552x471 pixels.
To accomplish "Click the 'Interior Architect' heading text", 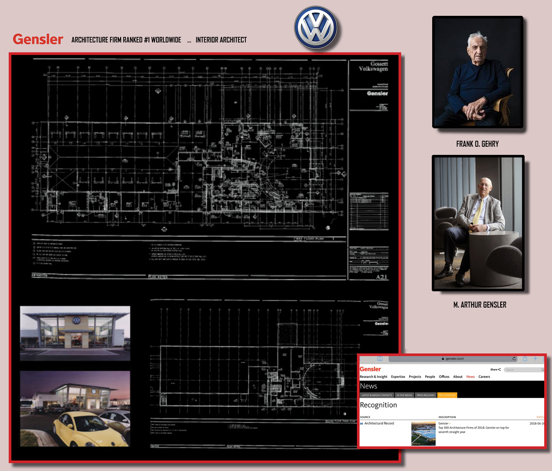I will click(x=221, y=40).
